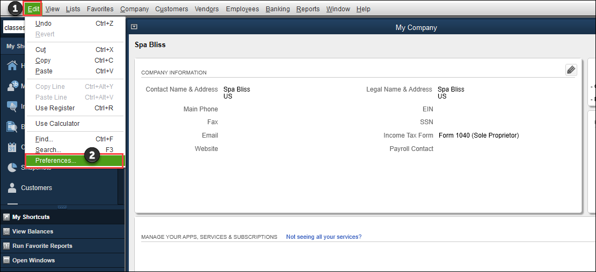This screenshot has width=596, height=272.
Task: Select View Balances panel tab
Action: (x=62, y=231)
